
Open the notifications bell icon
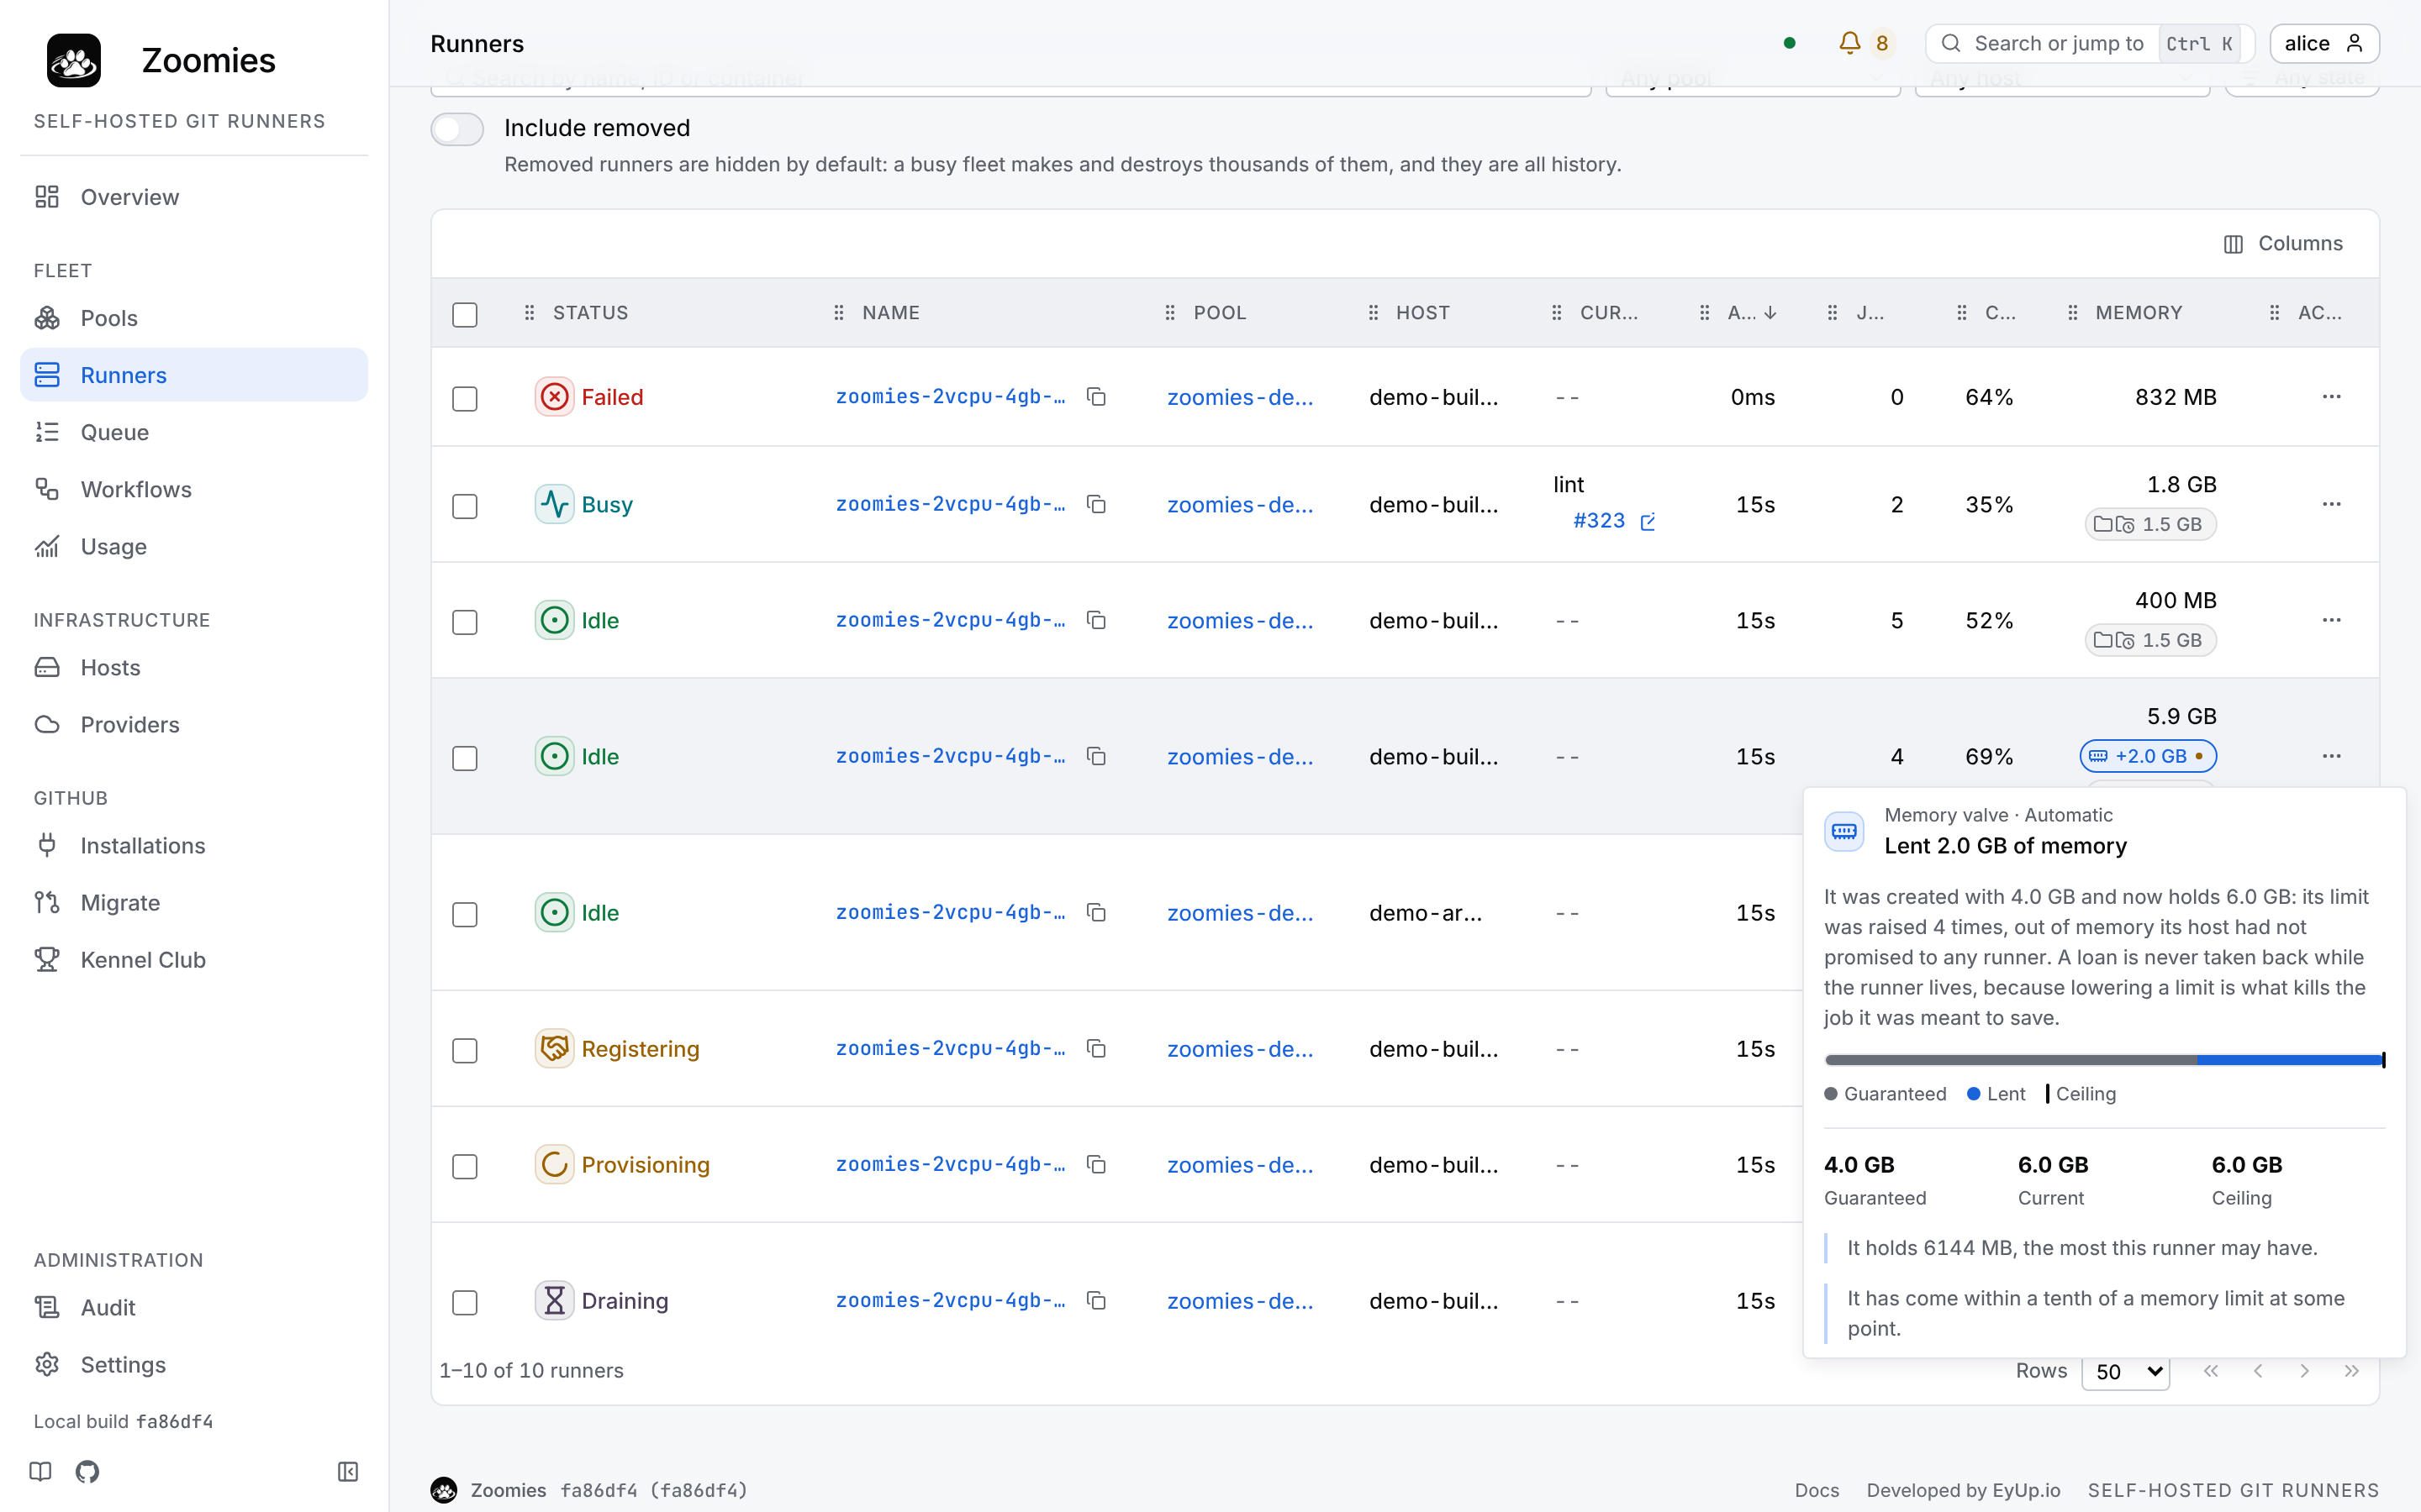coord(1849,43)
